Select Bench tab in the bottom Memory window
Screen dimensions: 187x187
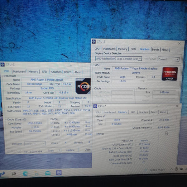point(154,112)
